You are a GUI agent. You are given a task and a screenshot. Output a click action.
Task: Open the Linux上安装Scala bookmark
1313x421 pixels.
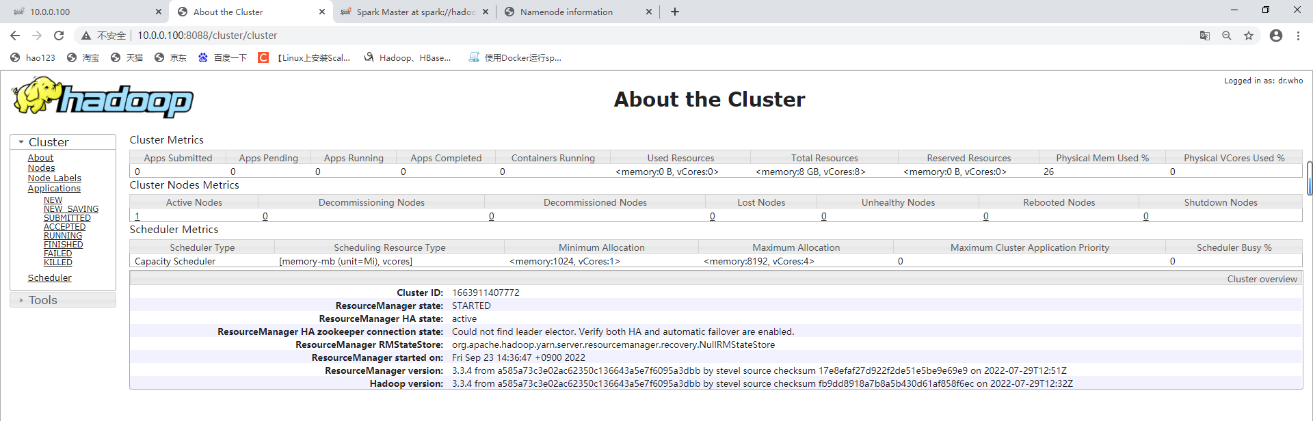[304, 58]
